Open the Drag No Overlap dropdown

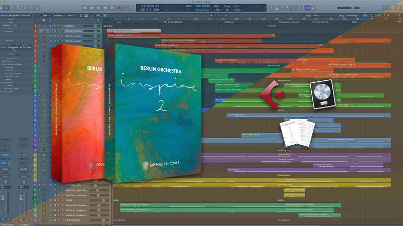click(x=353, y=16)
